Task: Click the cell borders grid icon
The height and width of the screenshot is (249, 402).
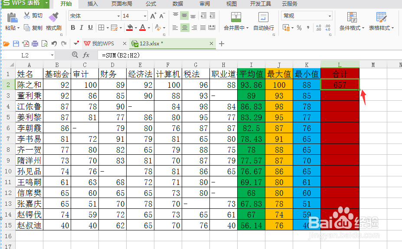Action: coord(101,28)
